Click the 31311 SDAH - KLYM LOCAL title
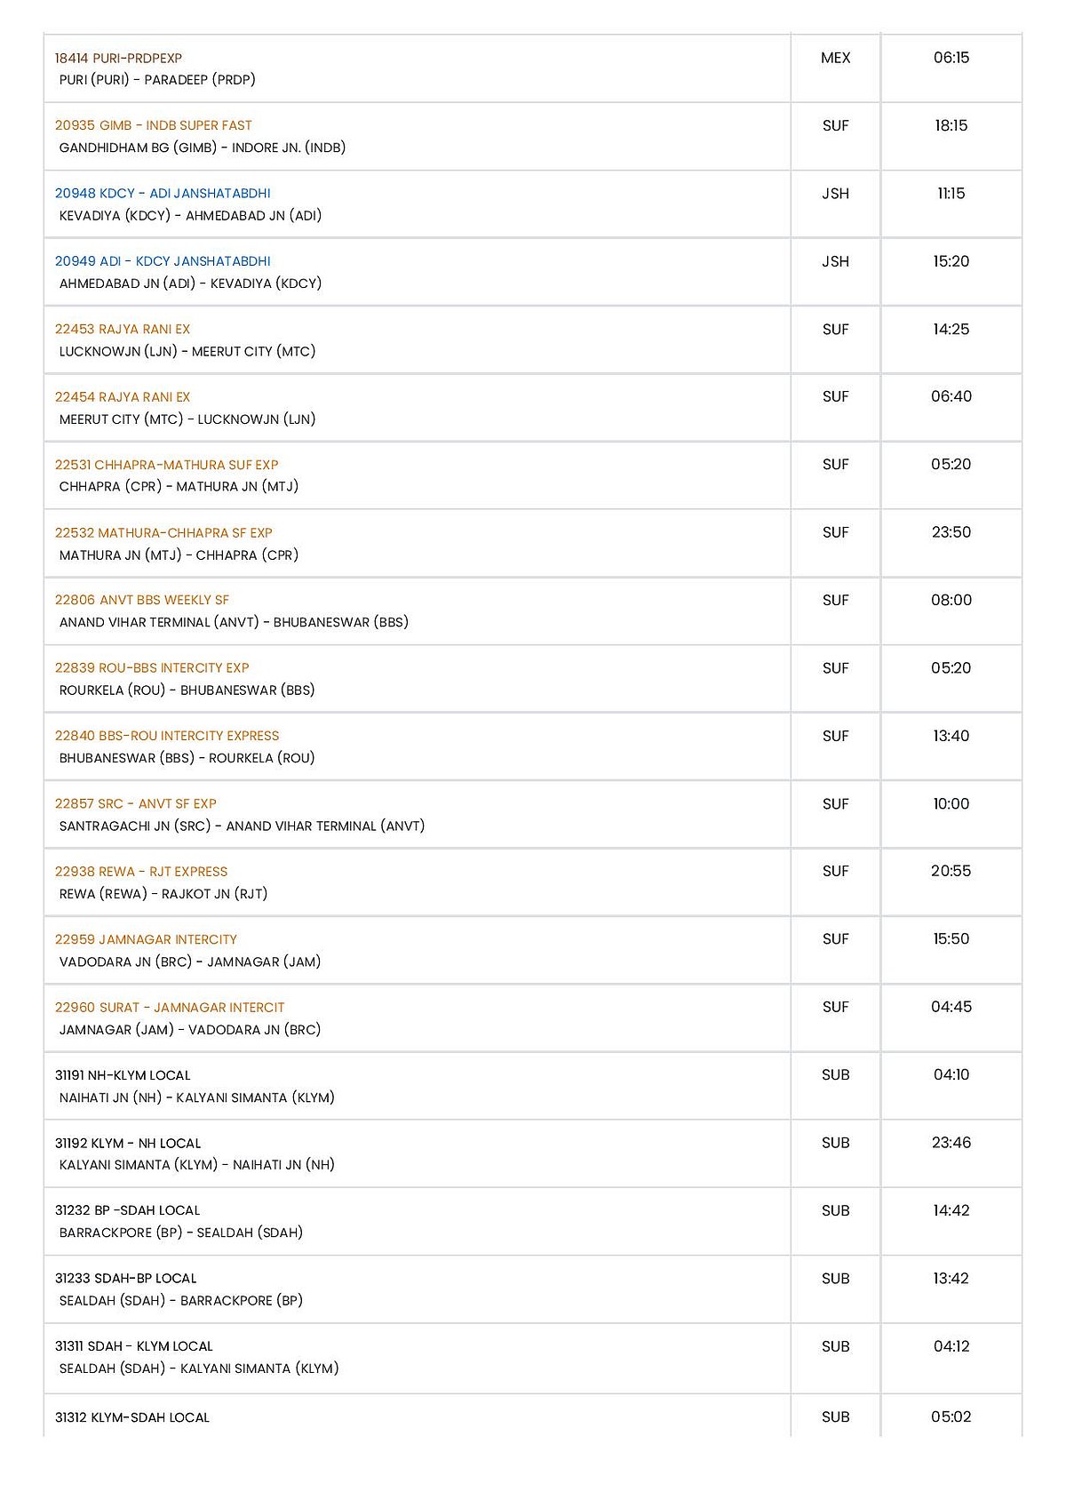This screenshot has width=1066, height=1508. (x=133, y=1347)
